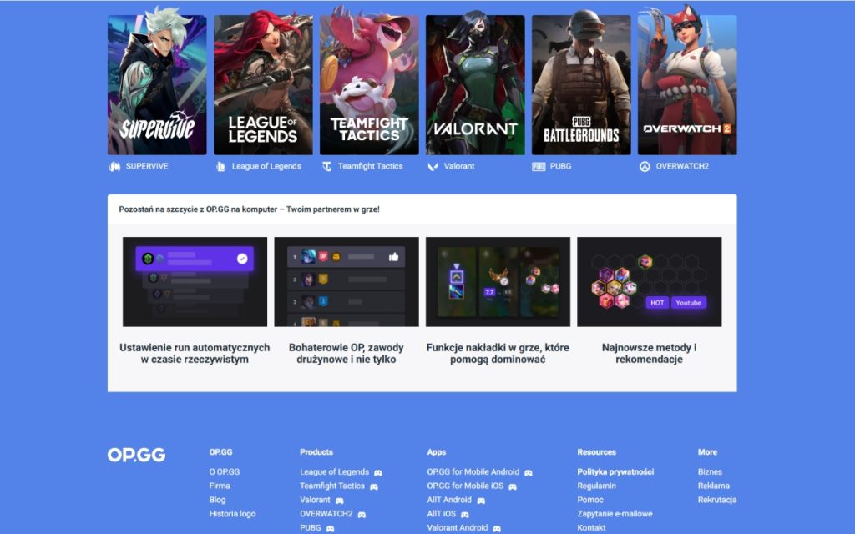Click the Overwatch 2 small logo icon
This screenshot has height=534, width=855.
(645, 166)
